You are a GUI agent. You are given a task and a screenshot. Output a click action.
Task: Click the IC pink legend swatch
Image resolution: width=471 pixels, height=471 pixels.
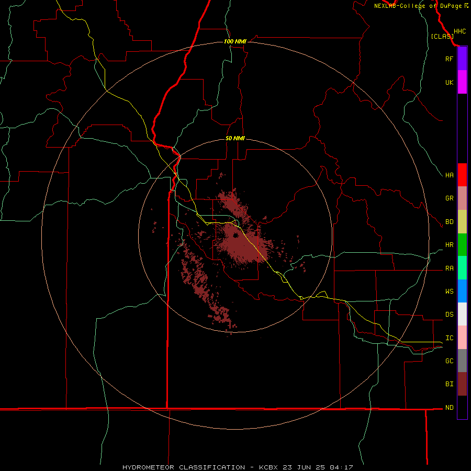point(462,338)
